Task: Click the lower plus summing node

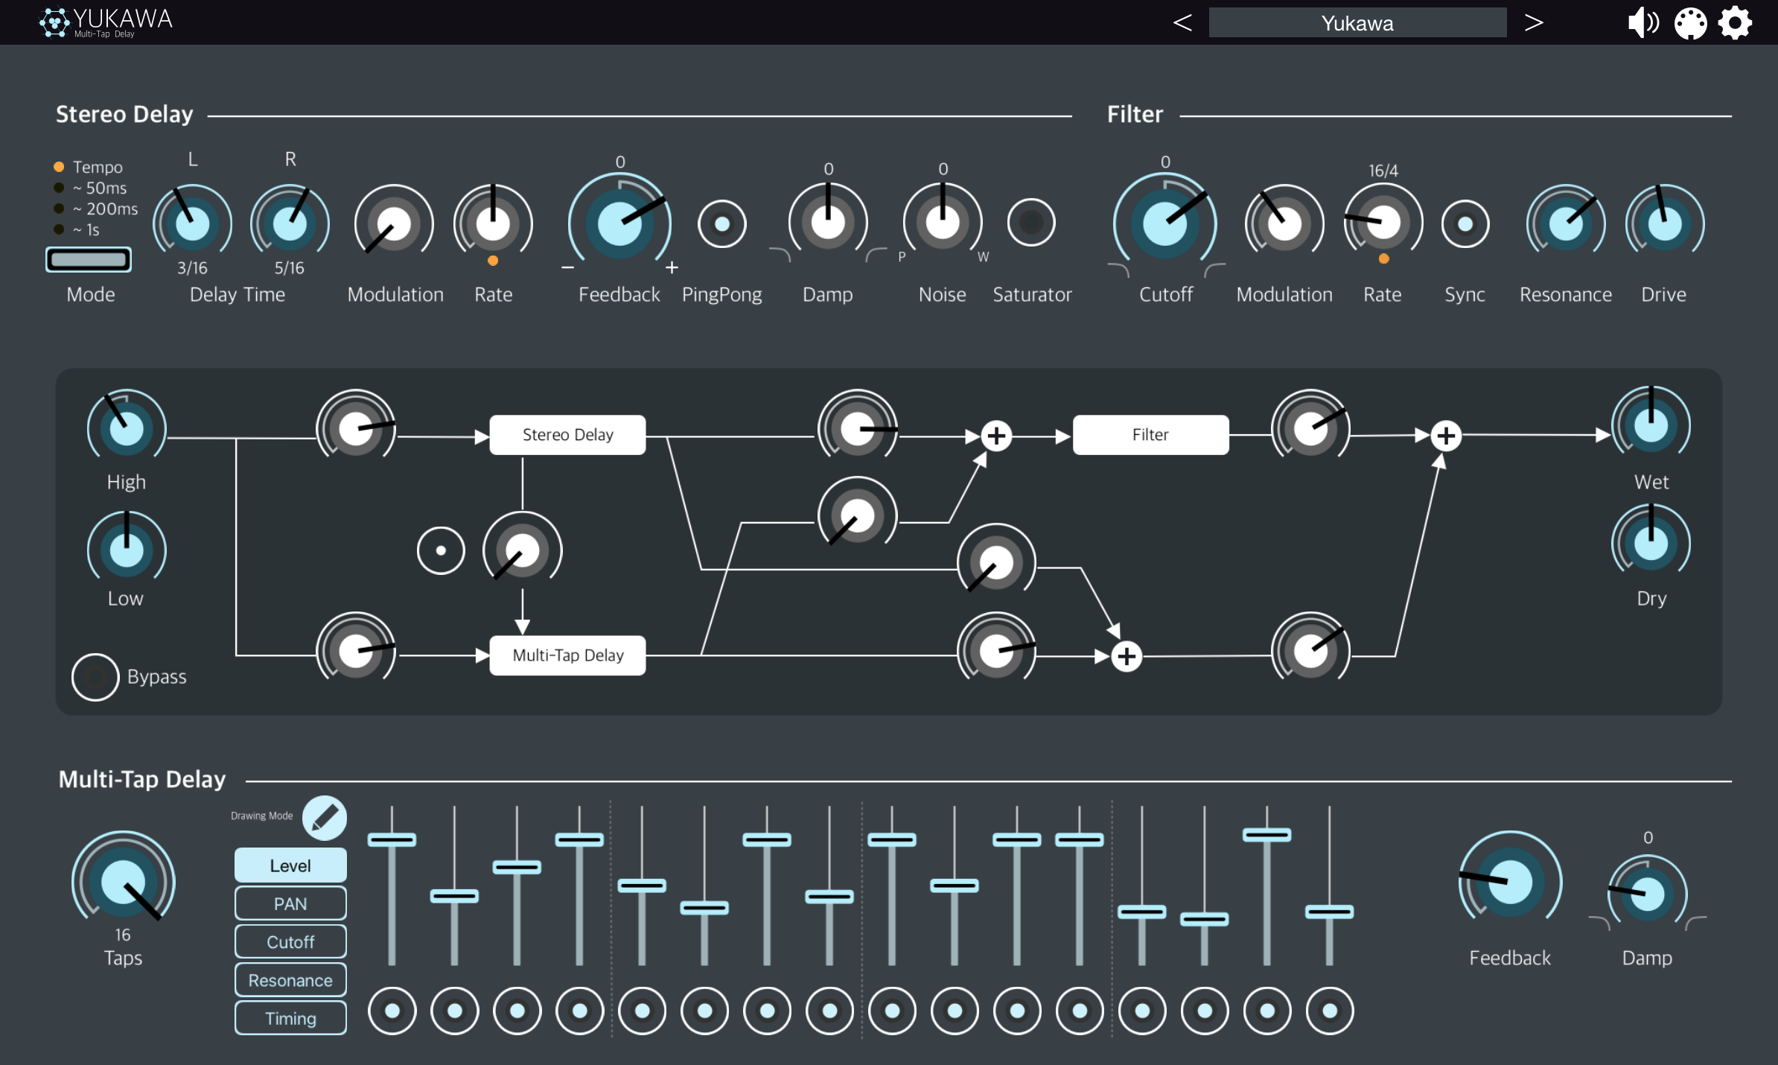Action: click(x=1127, y=656)
